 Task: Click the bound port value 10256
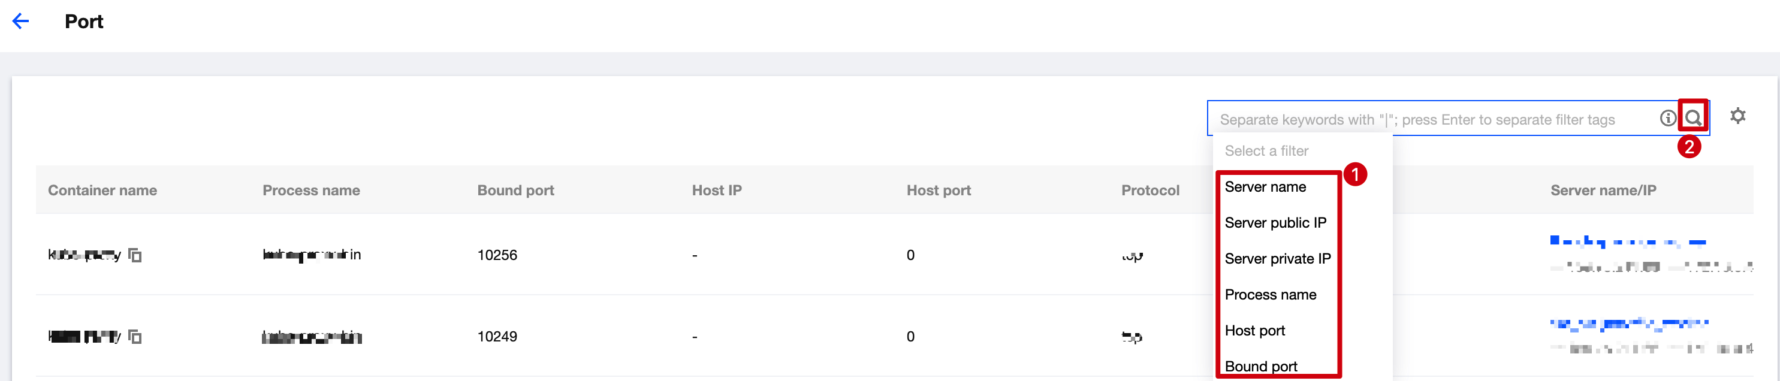[x=497, y=255]
